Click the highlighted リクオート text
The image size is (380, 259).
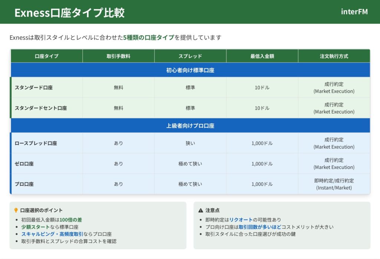[x=241, y=220]
